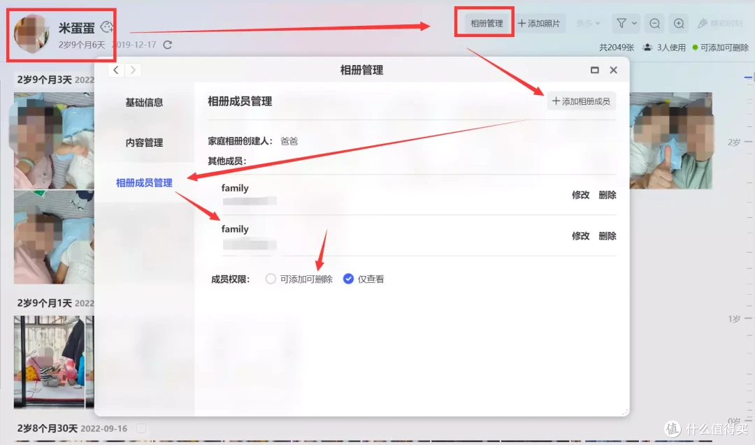Viewport: 755px width, 445px height.
Task: Click 共2049张 photo count
Action: (x=617, y=47)
